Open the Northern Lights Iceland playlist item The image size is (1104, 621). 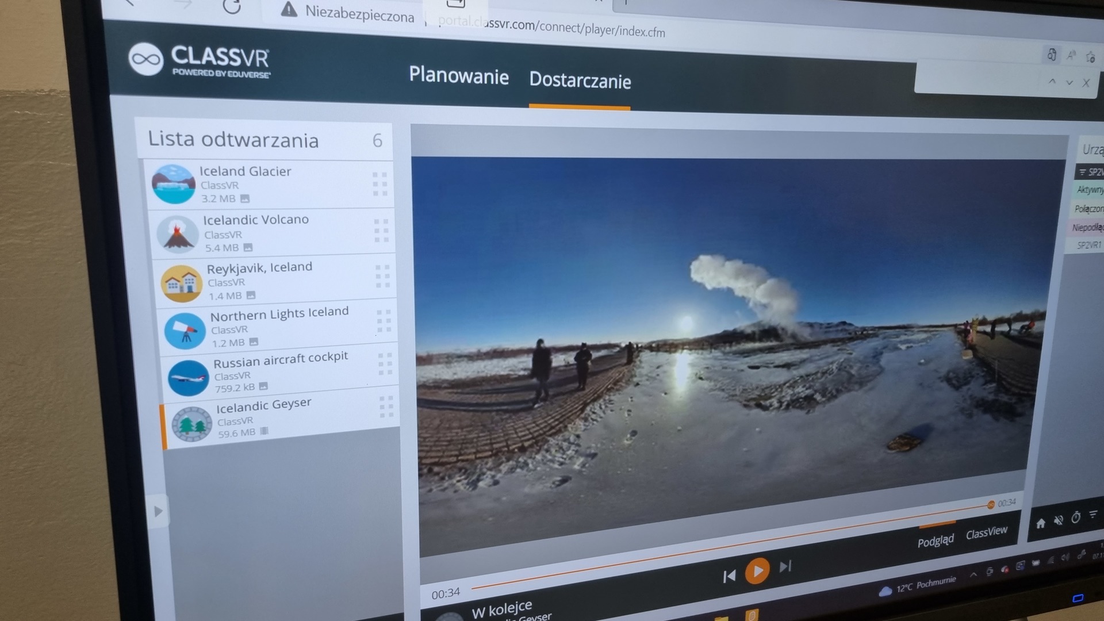(x=279, y=314)
